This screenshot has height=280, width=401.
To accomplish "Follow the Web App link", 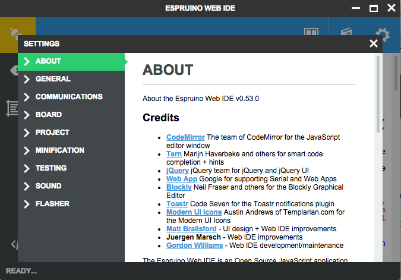I will point(182,179).
